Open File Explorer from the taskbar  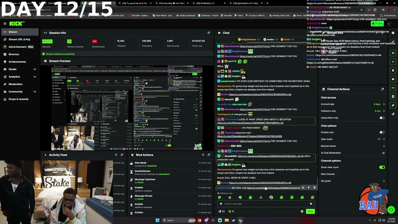point(227,220)
